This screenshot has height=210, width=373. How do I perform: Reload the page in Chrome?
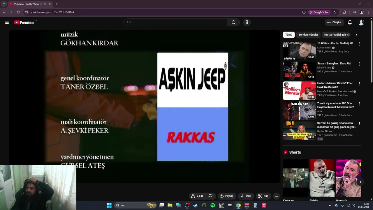[x=18, y=12]
